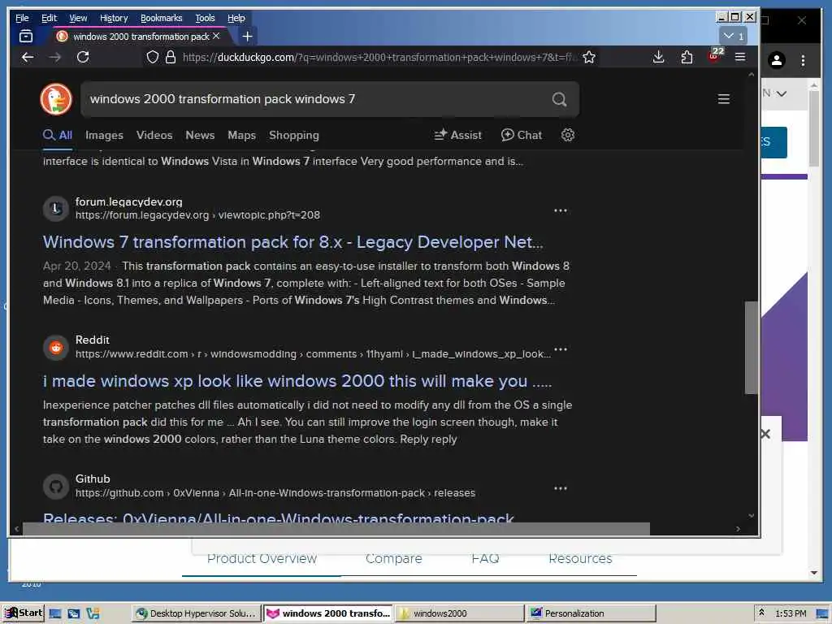Open DuckDuckGo search settings gear
832x624 pixels.
click(x=568, y=135)
